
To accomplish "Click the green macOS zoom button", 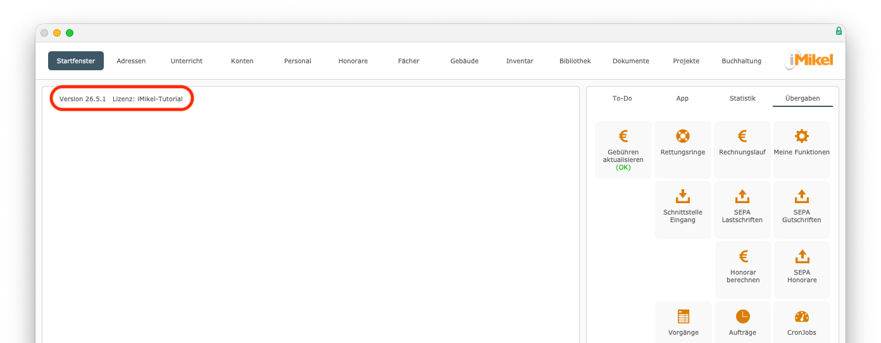I will click(70, 33).
